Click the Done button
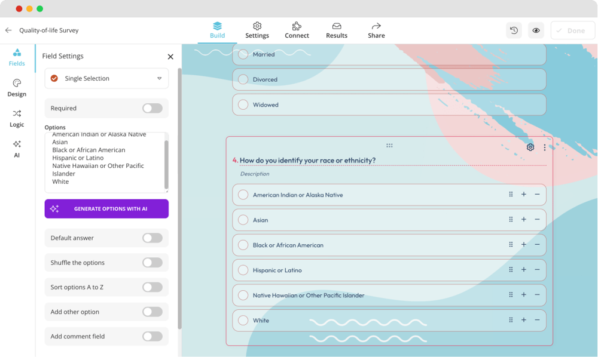This screenshot has height=357, width=598. pyautogui.click(x=572, y=30)
